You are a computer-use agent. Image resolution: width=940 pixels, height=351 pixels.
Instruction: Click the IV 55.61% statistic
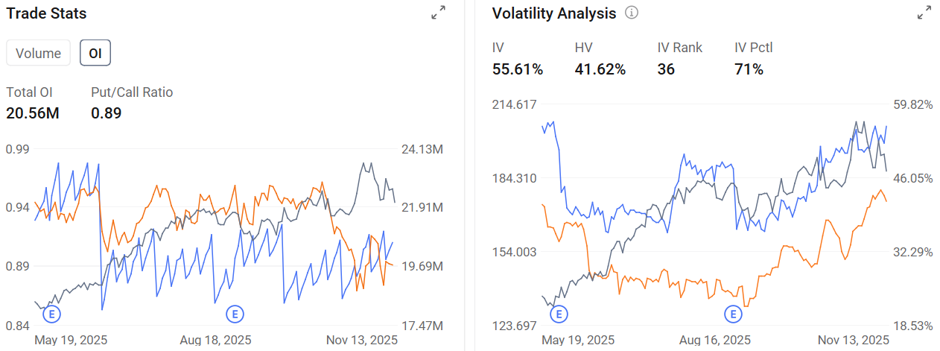tap(518, 69)
